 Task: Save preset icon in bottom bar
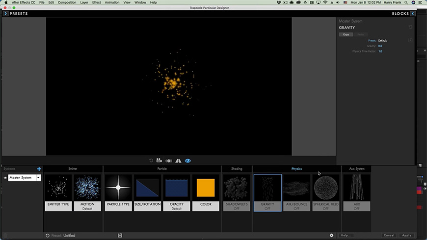pos(120,236)
